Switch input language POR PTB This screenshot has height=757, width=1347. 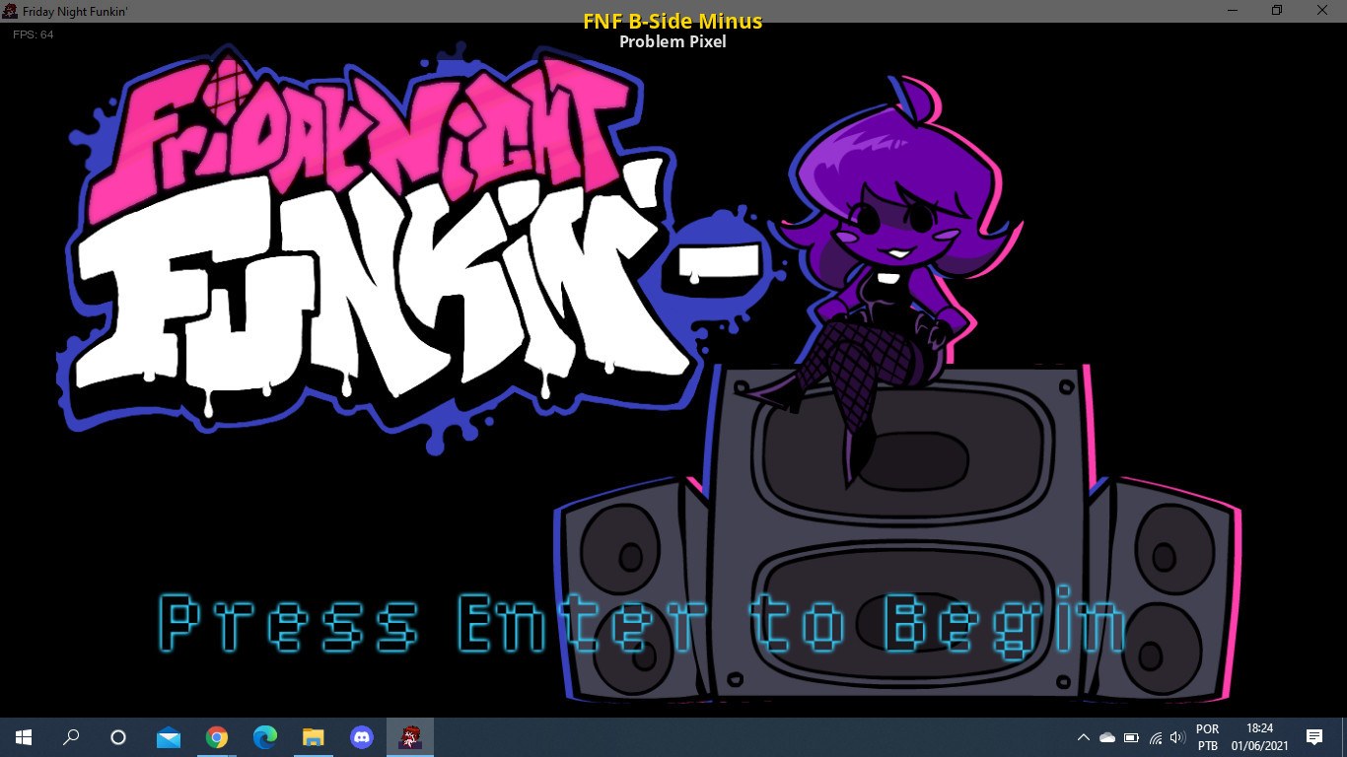coord(1207,737)
